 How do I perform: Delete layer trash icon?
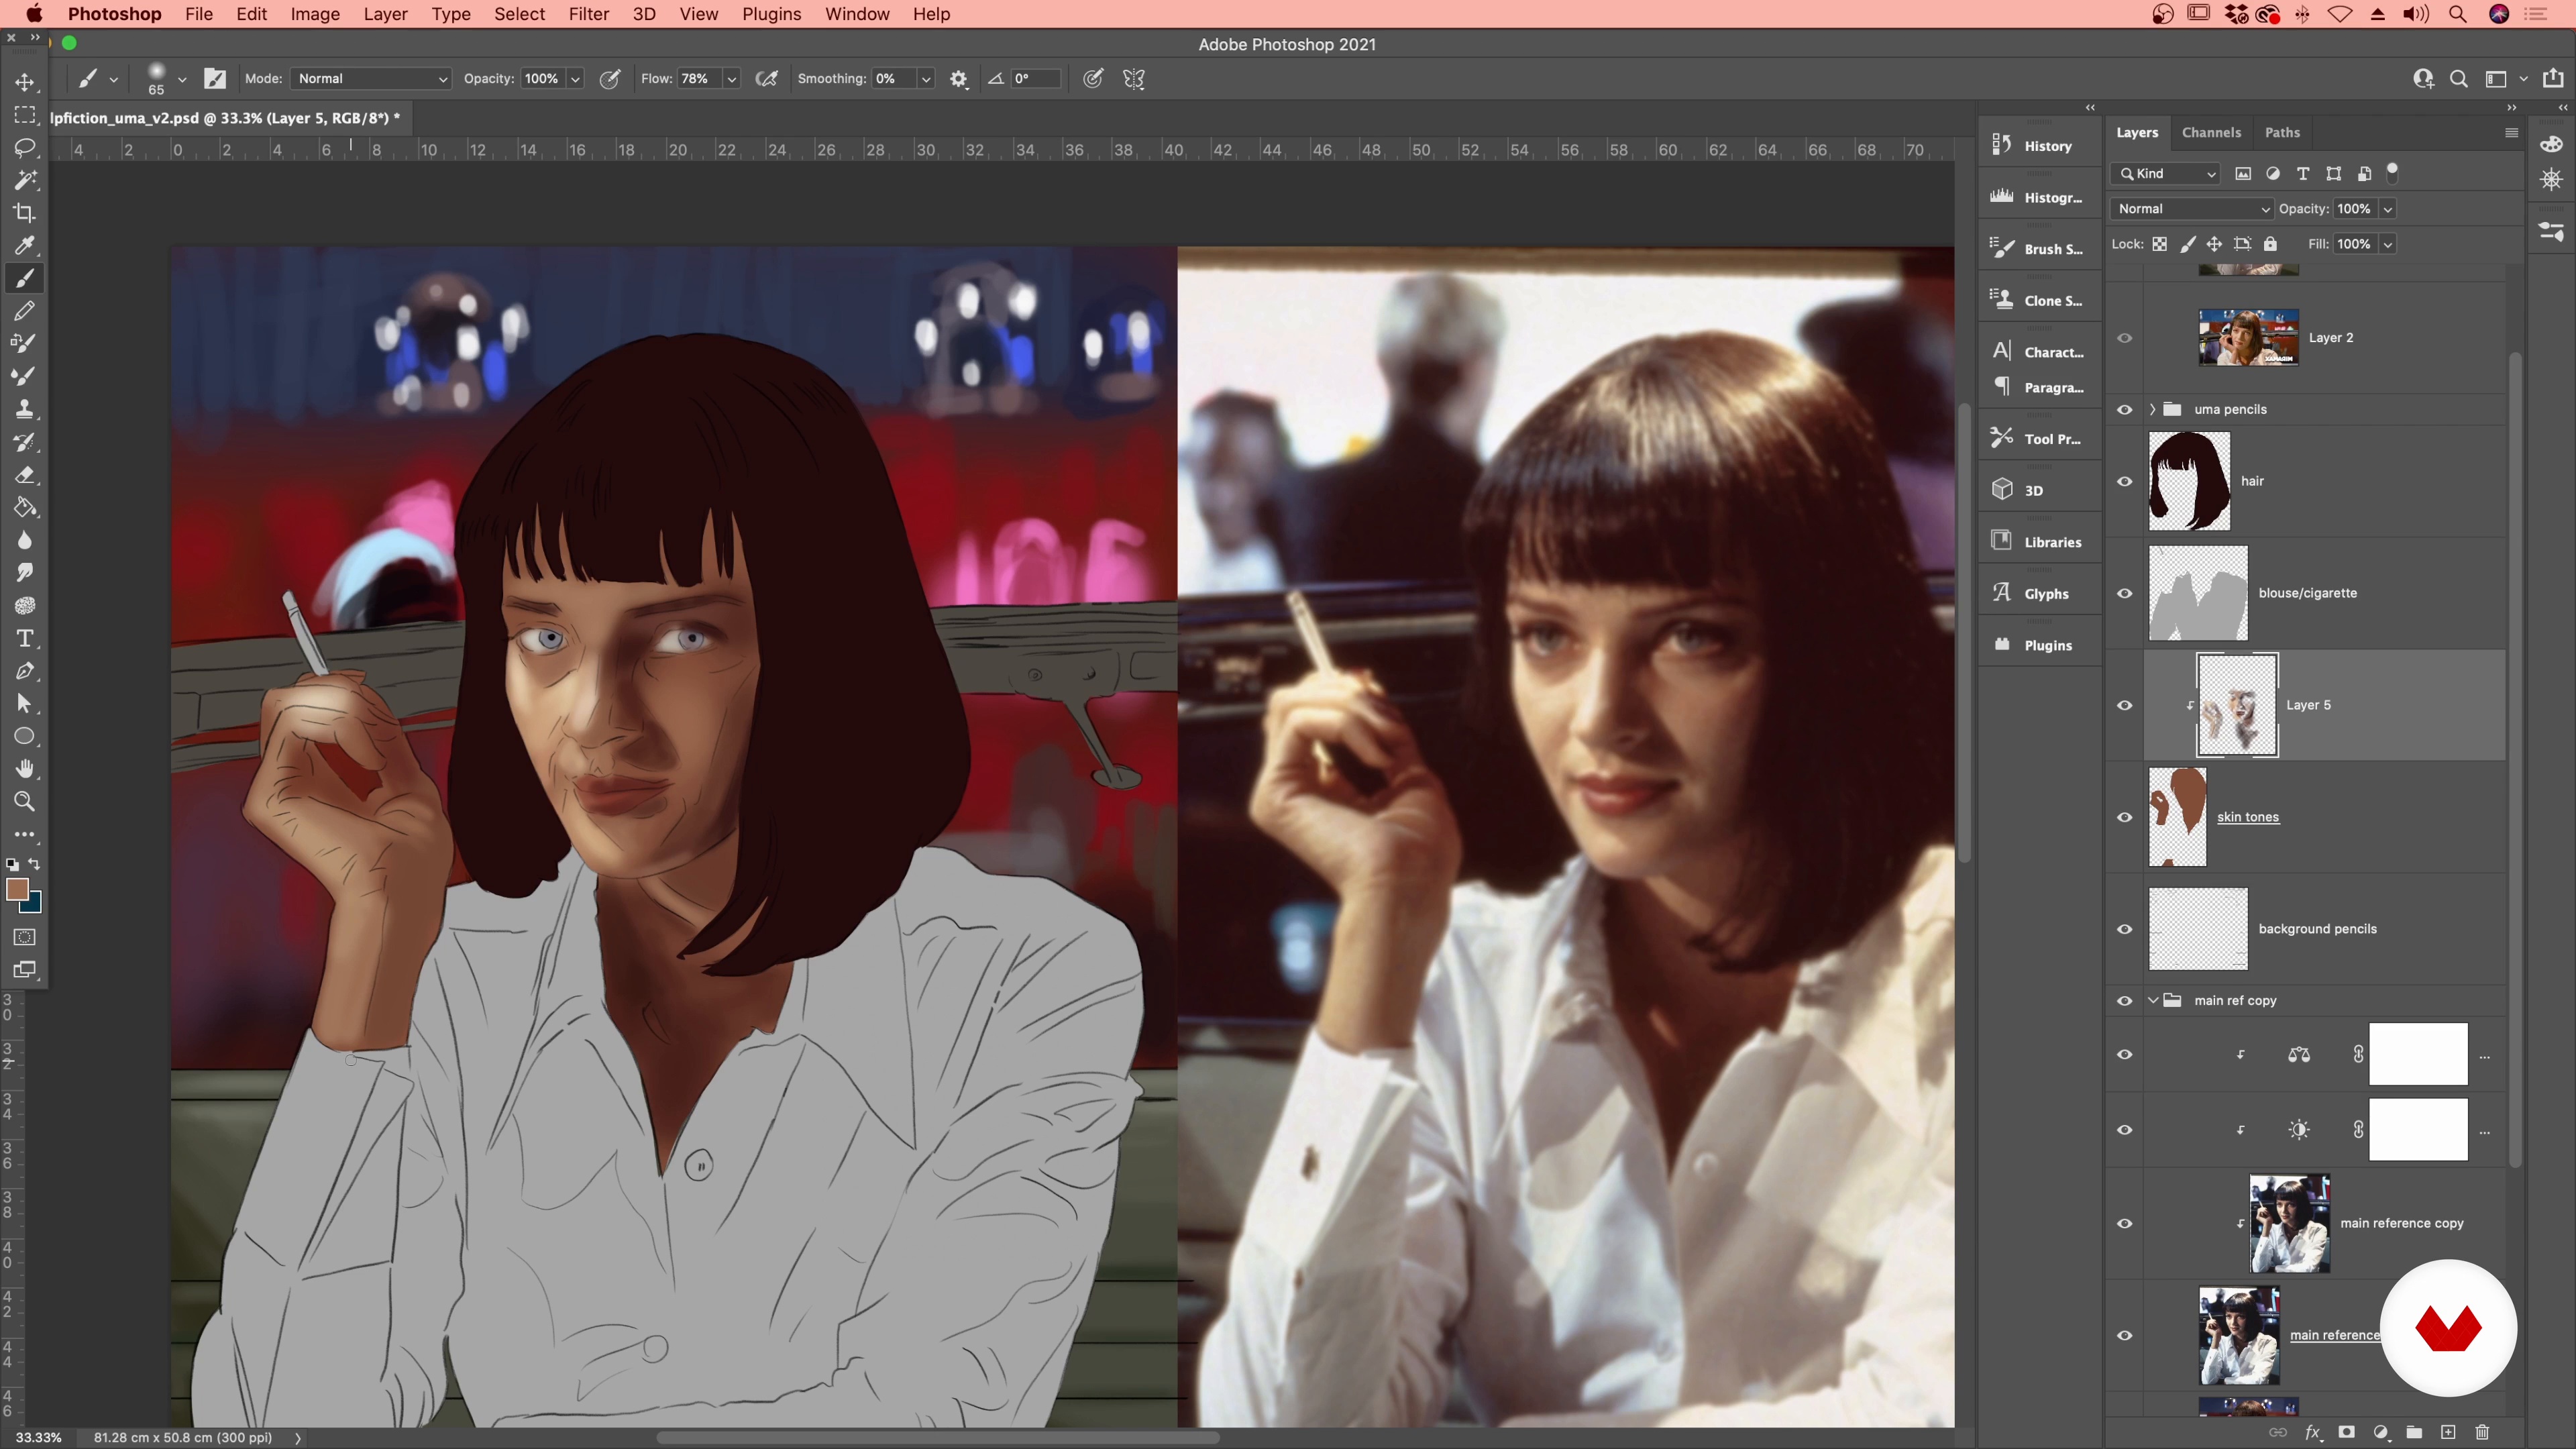point(2482,1432)
